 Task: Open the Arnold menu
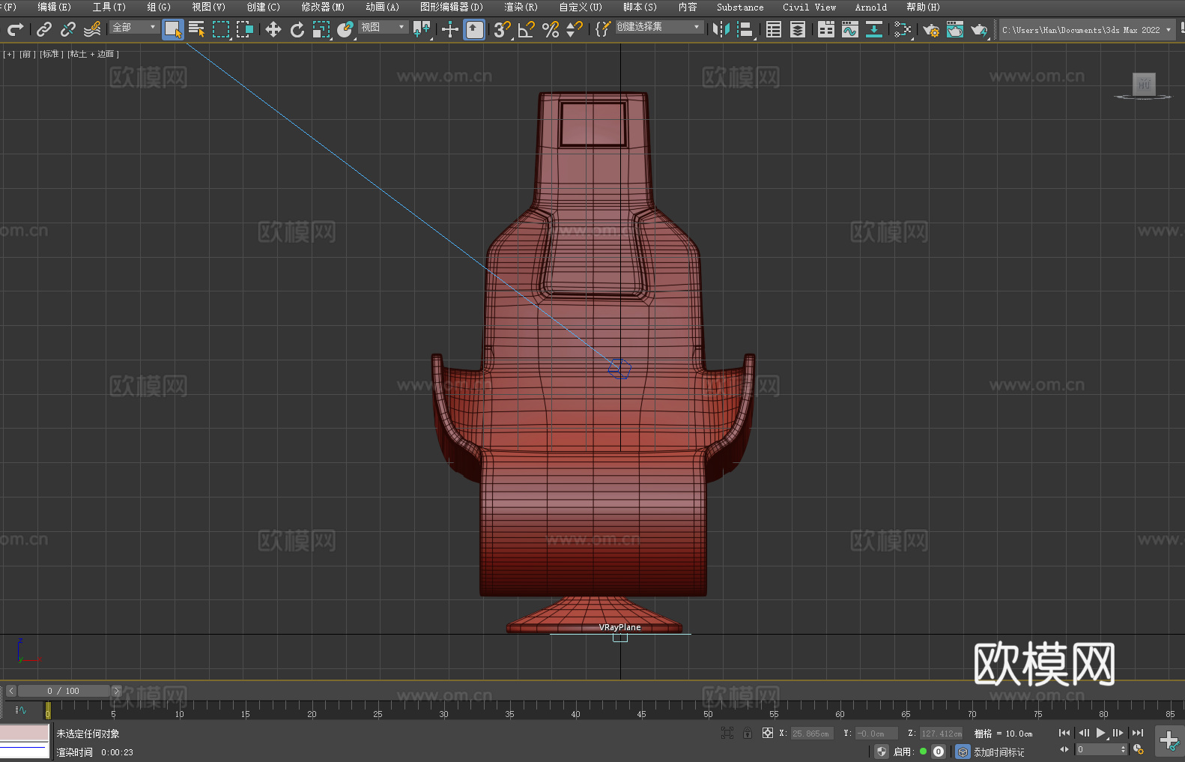click(870, 7)
